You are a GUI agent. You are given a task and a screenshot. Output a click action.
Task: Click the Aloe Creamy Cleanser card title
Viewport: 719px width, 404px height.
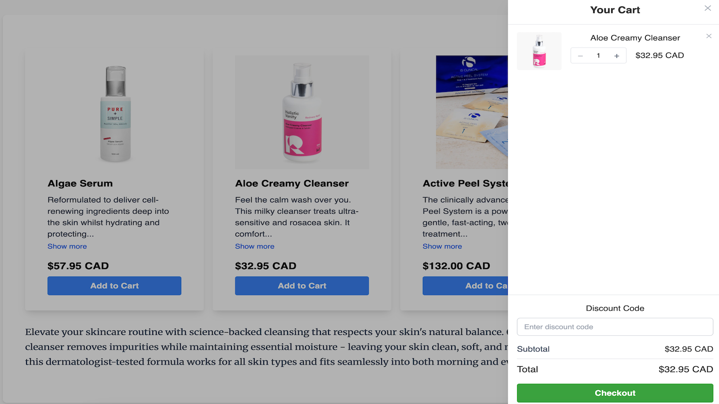click(x=292, y=184)
